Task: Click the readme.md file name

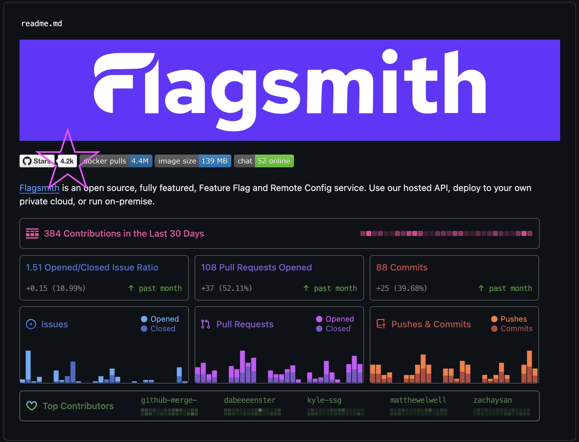Action: pyautogui.click(x=42, y=23)
